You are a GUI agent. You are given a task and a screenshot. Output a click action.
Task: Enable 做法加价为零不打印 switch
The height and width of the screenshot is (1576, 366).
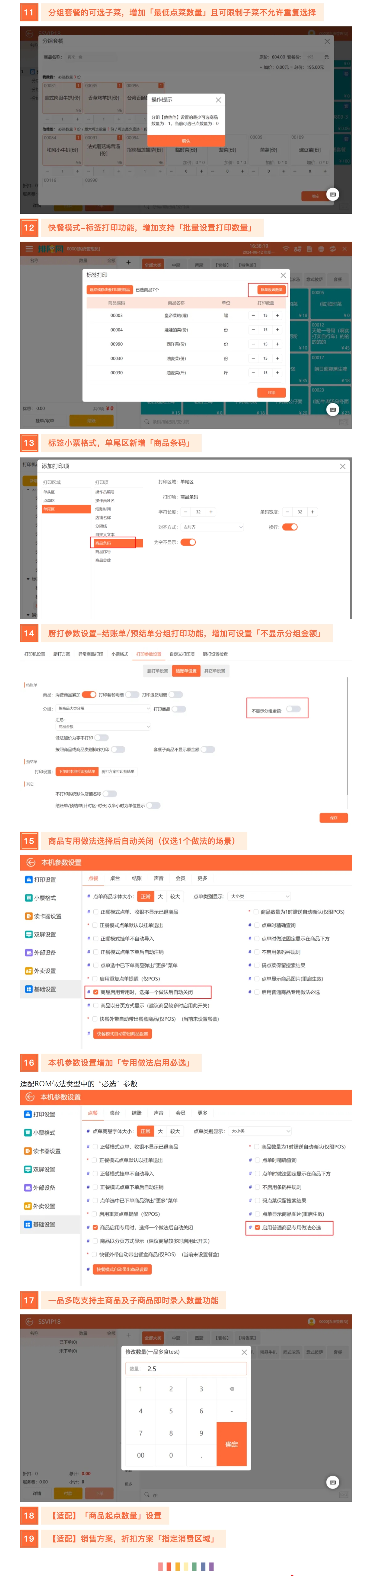click(102, 738)
